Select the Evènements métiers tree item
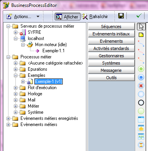 39,124
